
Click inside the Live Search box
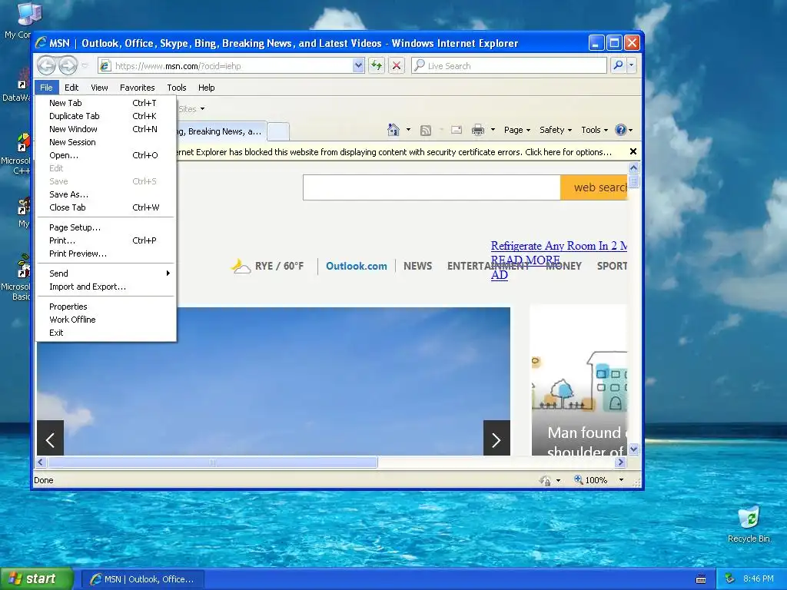point(509,66)
